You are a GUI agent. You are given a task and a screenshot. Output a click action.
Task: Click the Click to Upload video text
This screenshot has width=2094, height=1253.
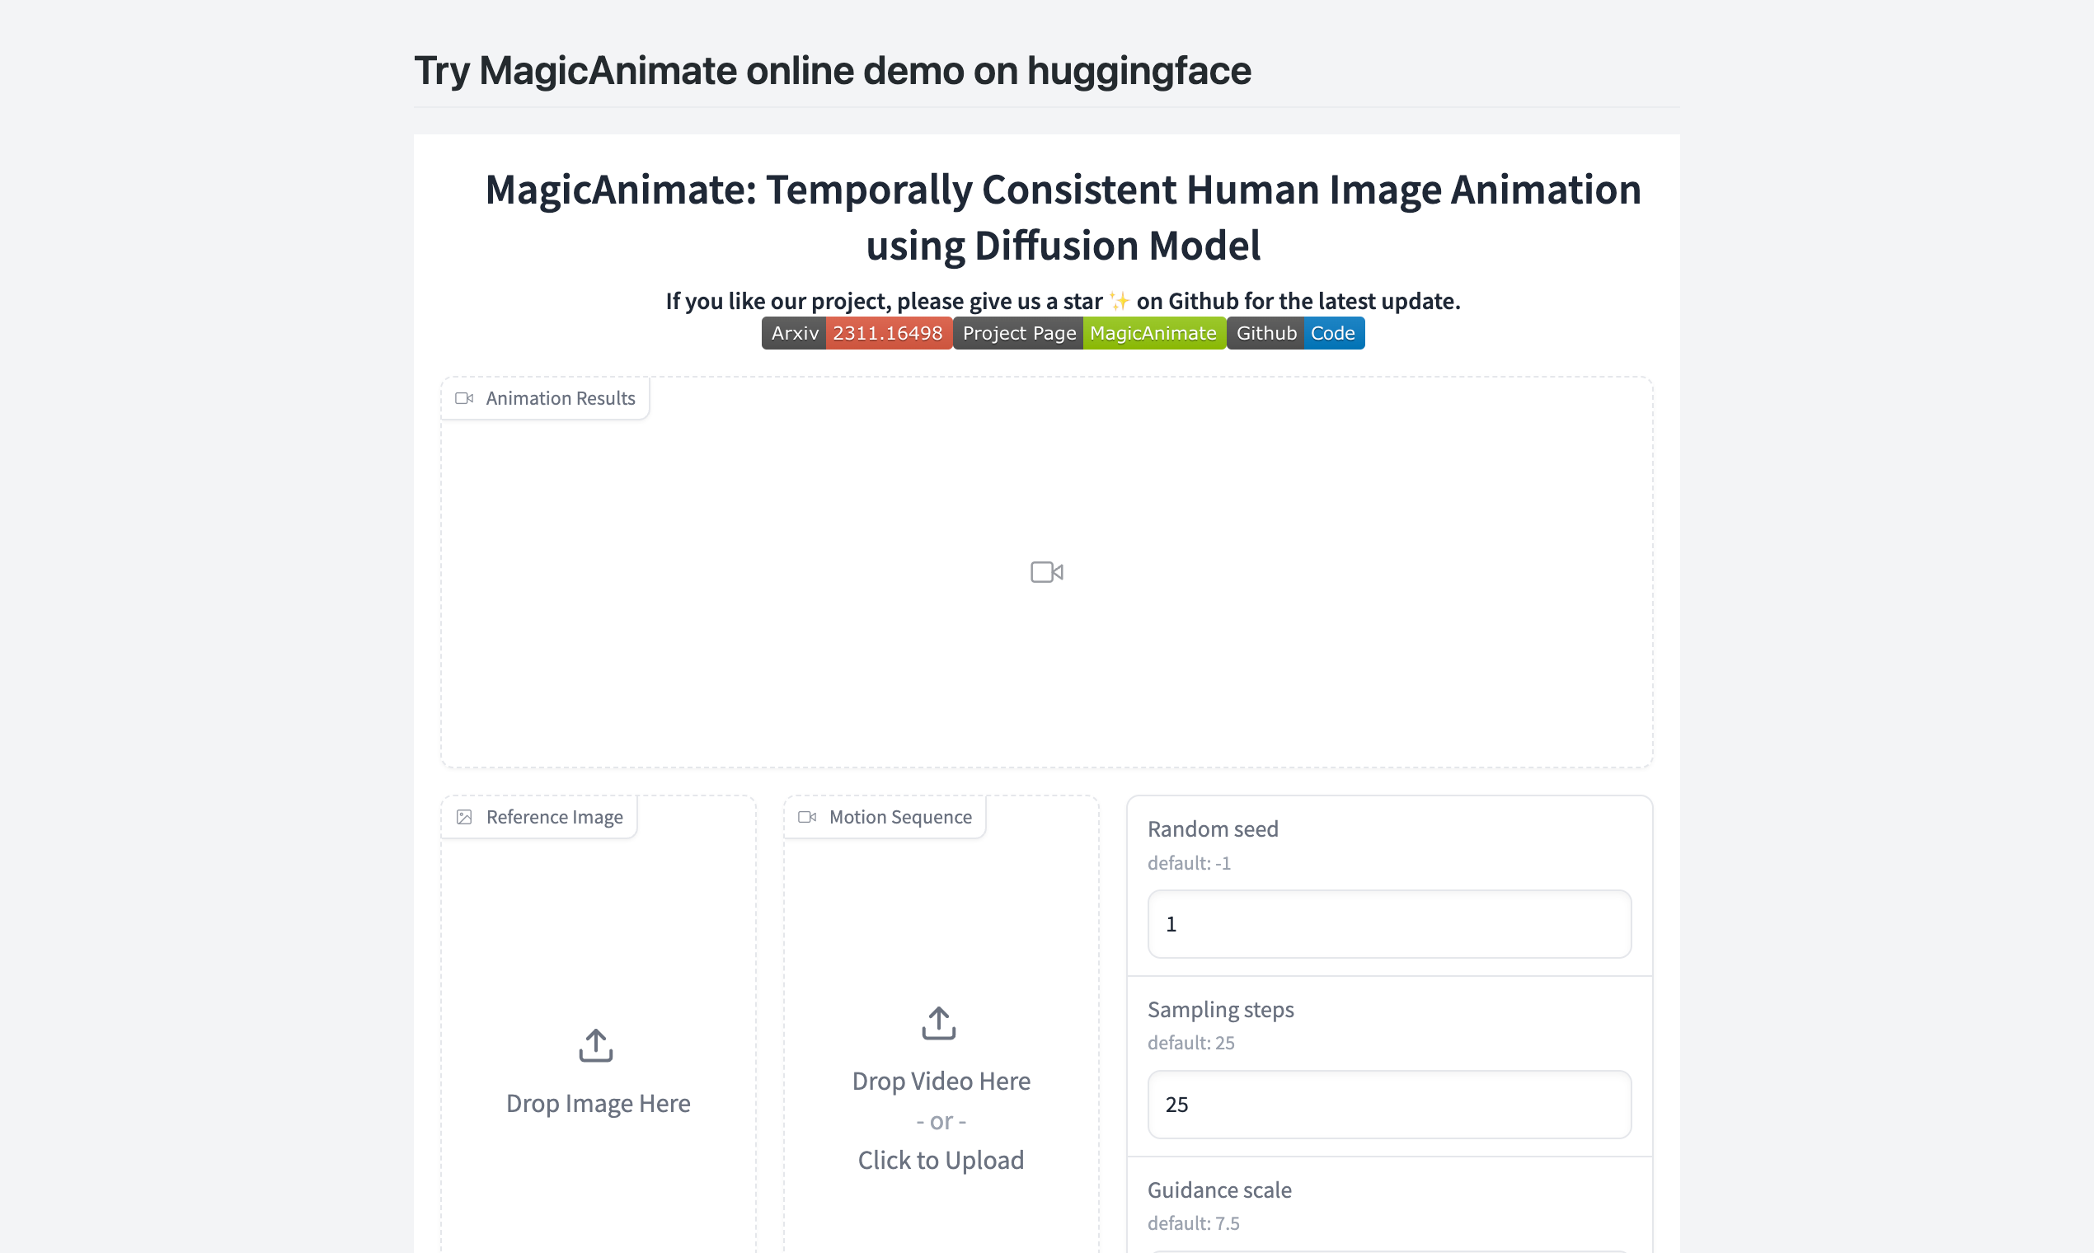[941, 1160]
